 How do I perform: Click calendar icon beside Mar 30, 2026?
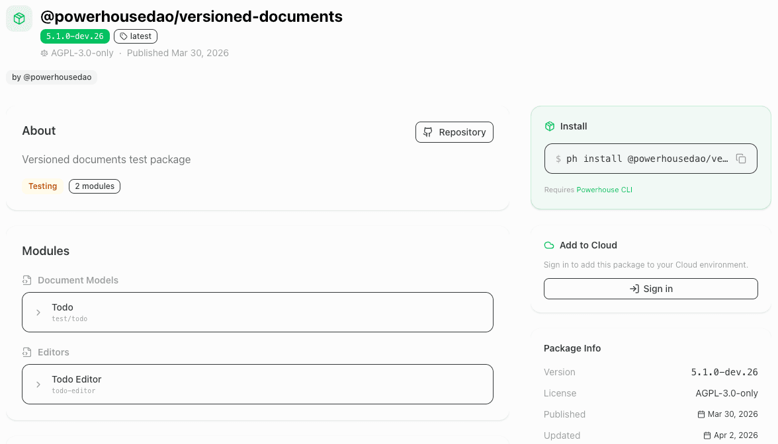coord(701,414)
